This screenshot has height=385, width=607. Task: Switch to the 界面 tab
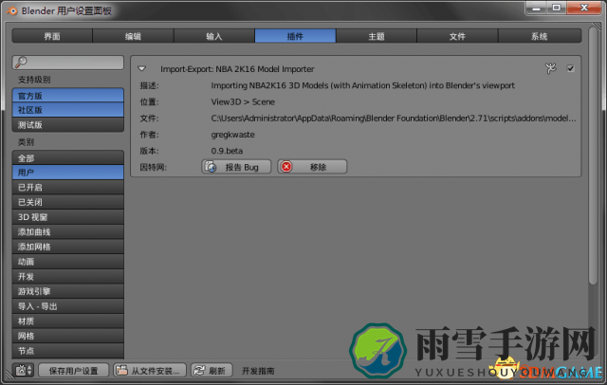(52, 36)
